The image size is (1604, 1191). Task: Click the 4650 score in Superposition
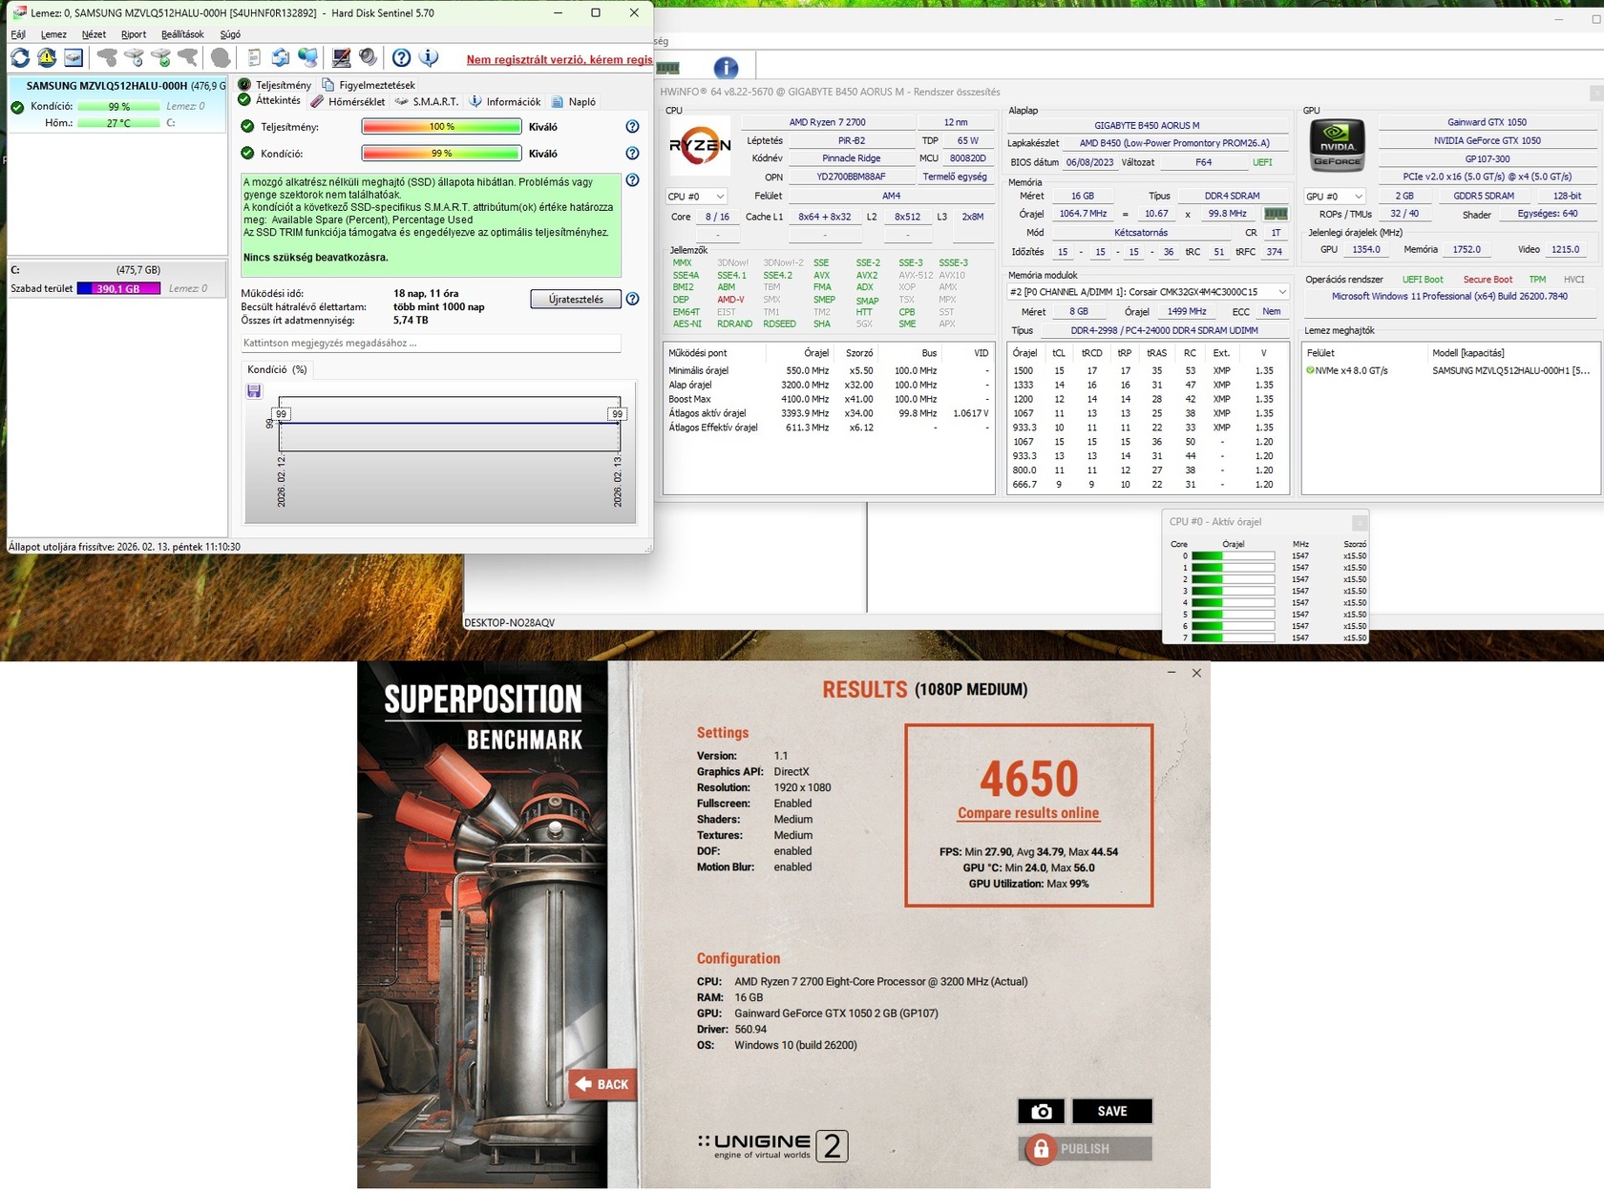coord(1028,779)
